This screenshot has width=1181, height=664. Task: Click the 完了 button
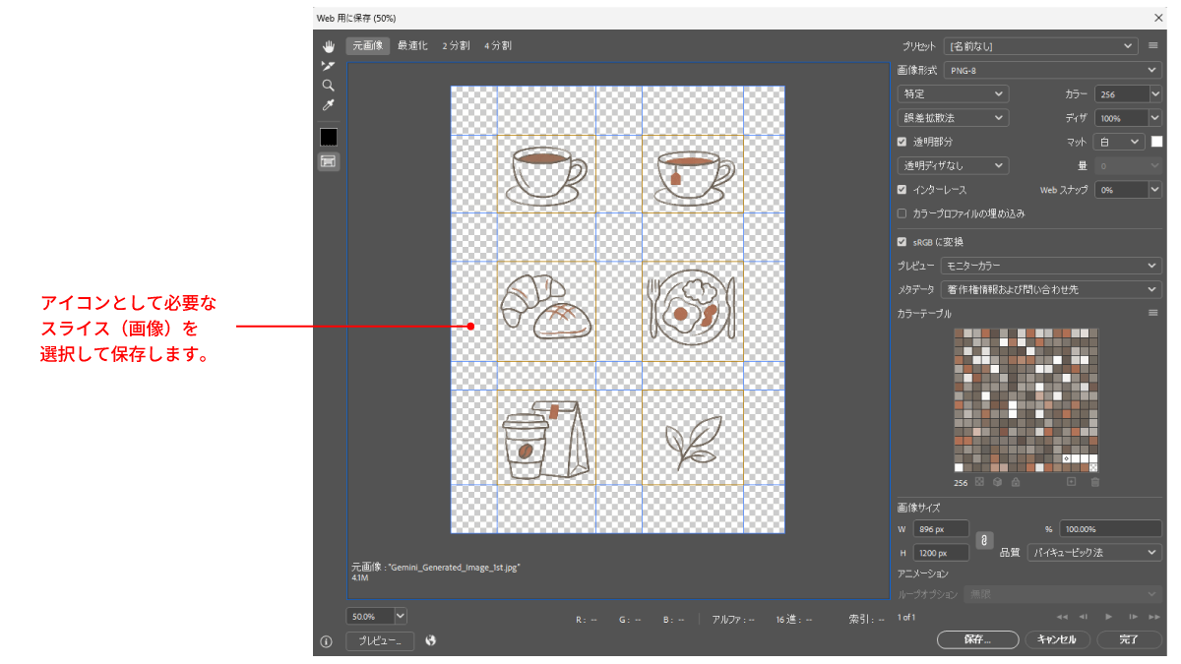(1130, 639)
